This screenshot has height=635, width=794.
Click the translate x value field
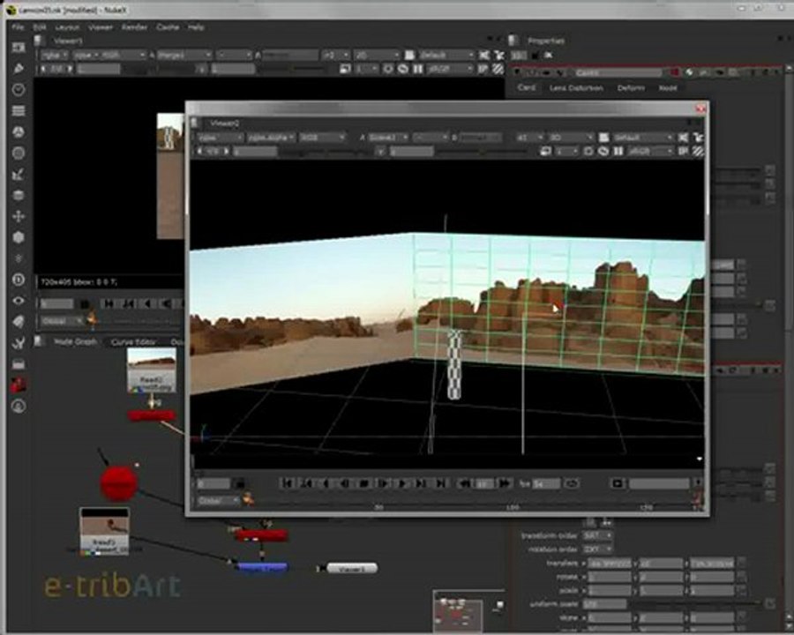point(610,563)
